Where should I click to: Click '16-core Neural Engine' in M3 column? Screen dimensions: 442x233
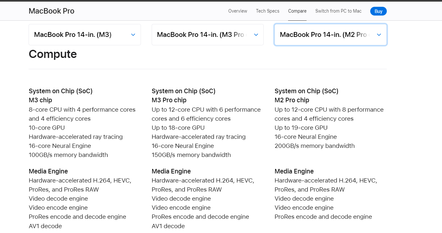pos(60,146)
